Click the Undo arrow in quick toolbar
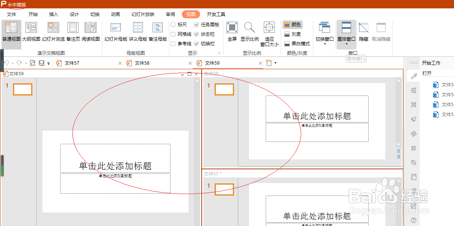Viewport: 454px width, 226px height. tap(6, 63)
